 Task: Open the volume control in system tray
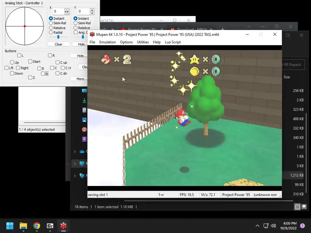pyautogui.click(x=273, y=226)
